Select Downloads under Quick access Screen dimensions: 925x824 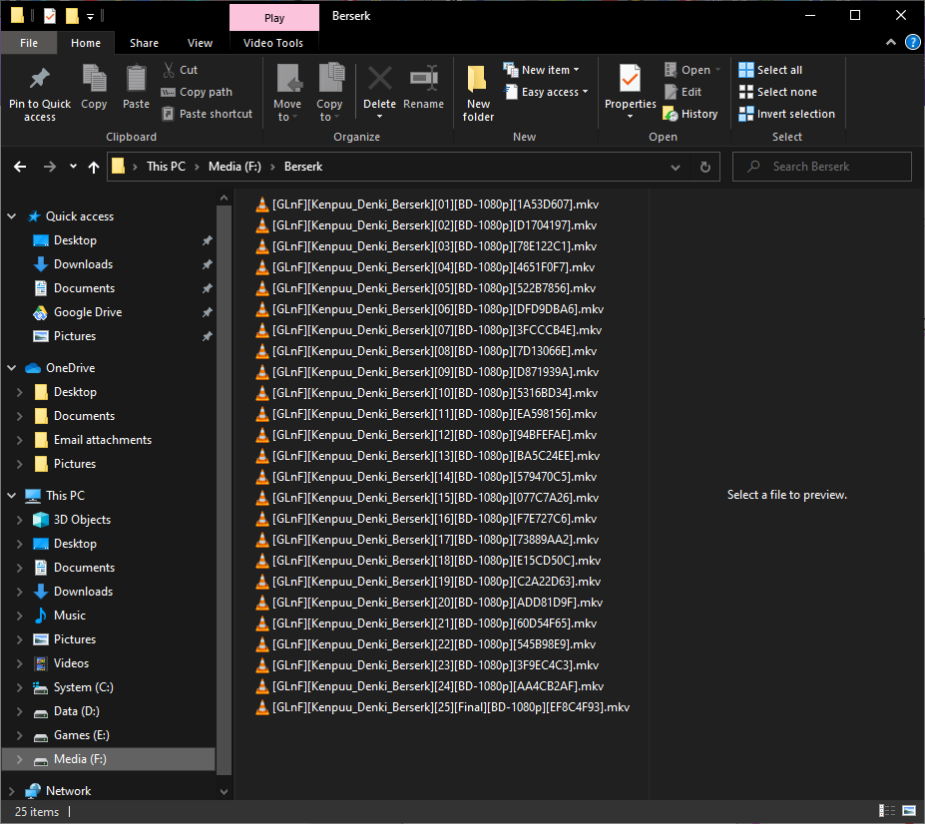point(83,264)
